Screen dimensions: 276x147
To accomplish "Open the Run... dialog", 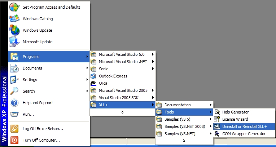I will pyautogui.click(x=28, y=114).
